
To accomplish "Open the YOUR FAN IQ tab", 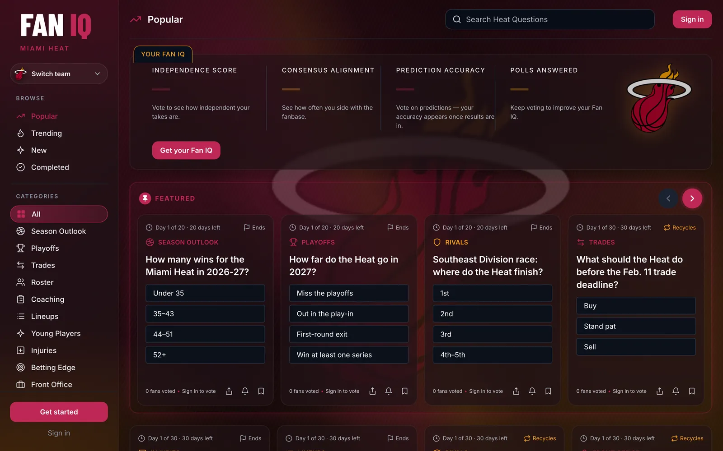I will pyautogui.click(x=163, y=54).
